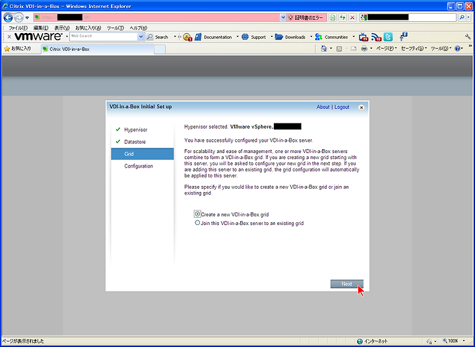This screenshot has width=475, height=347.
Task: Click the compatibility view icon
Action: [332, 18]
